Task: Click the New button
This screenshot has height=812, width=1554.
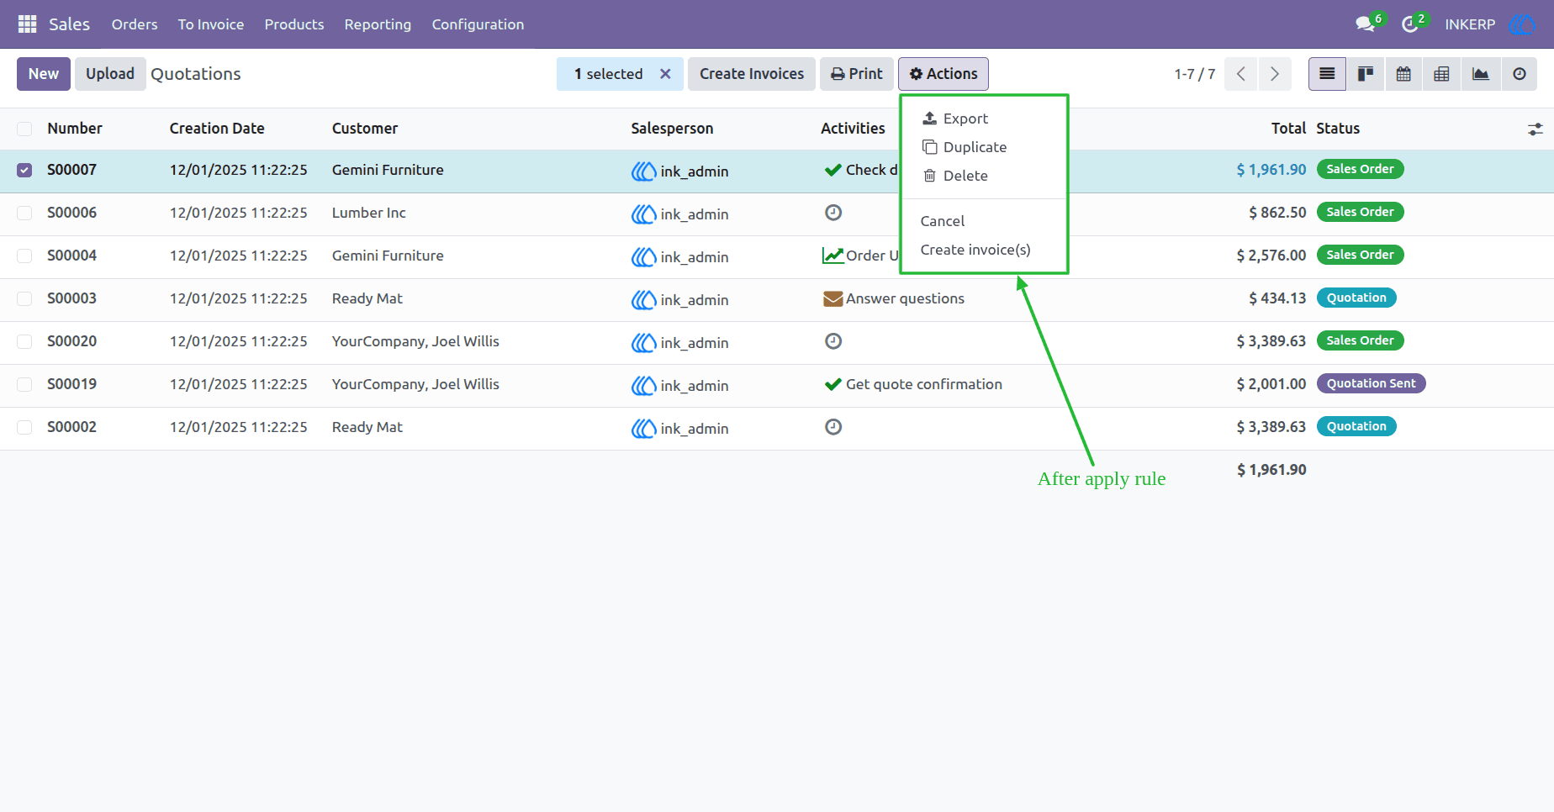Action: (44, 74)
